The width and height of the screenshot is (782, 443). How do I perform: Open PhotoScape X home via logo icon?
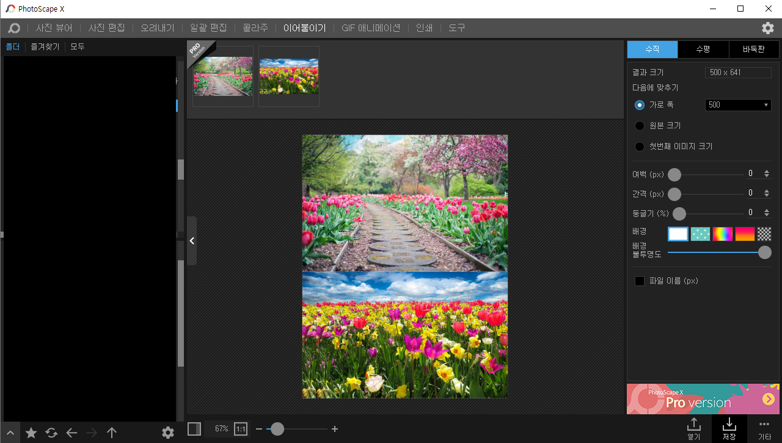[x=14, y=27]
